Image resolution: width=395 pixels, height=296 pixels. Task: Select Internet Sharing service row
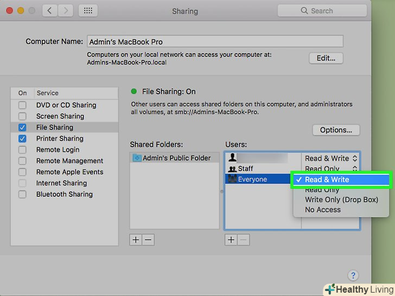point(64,183)
